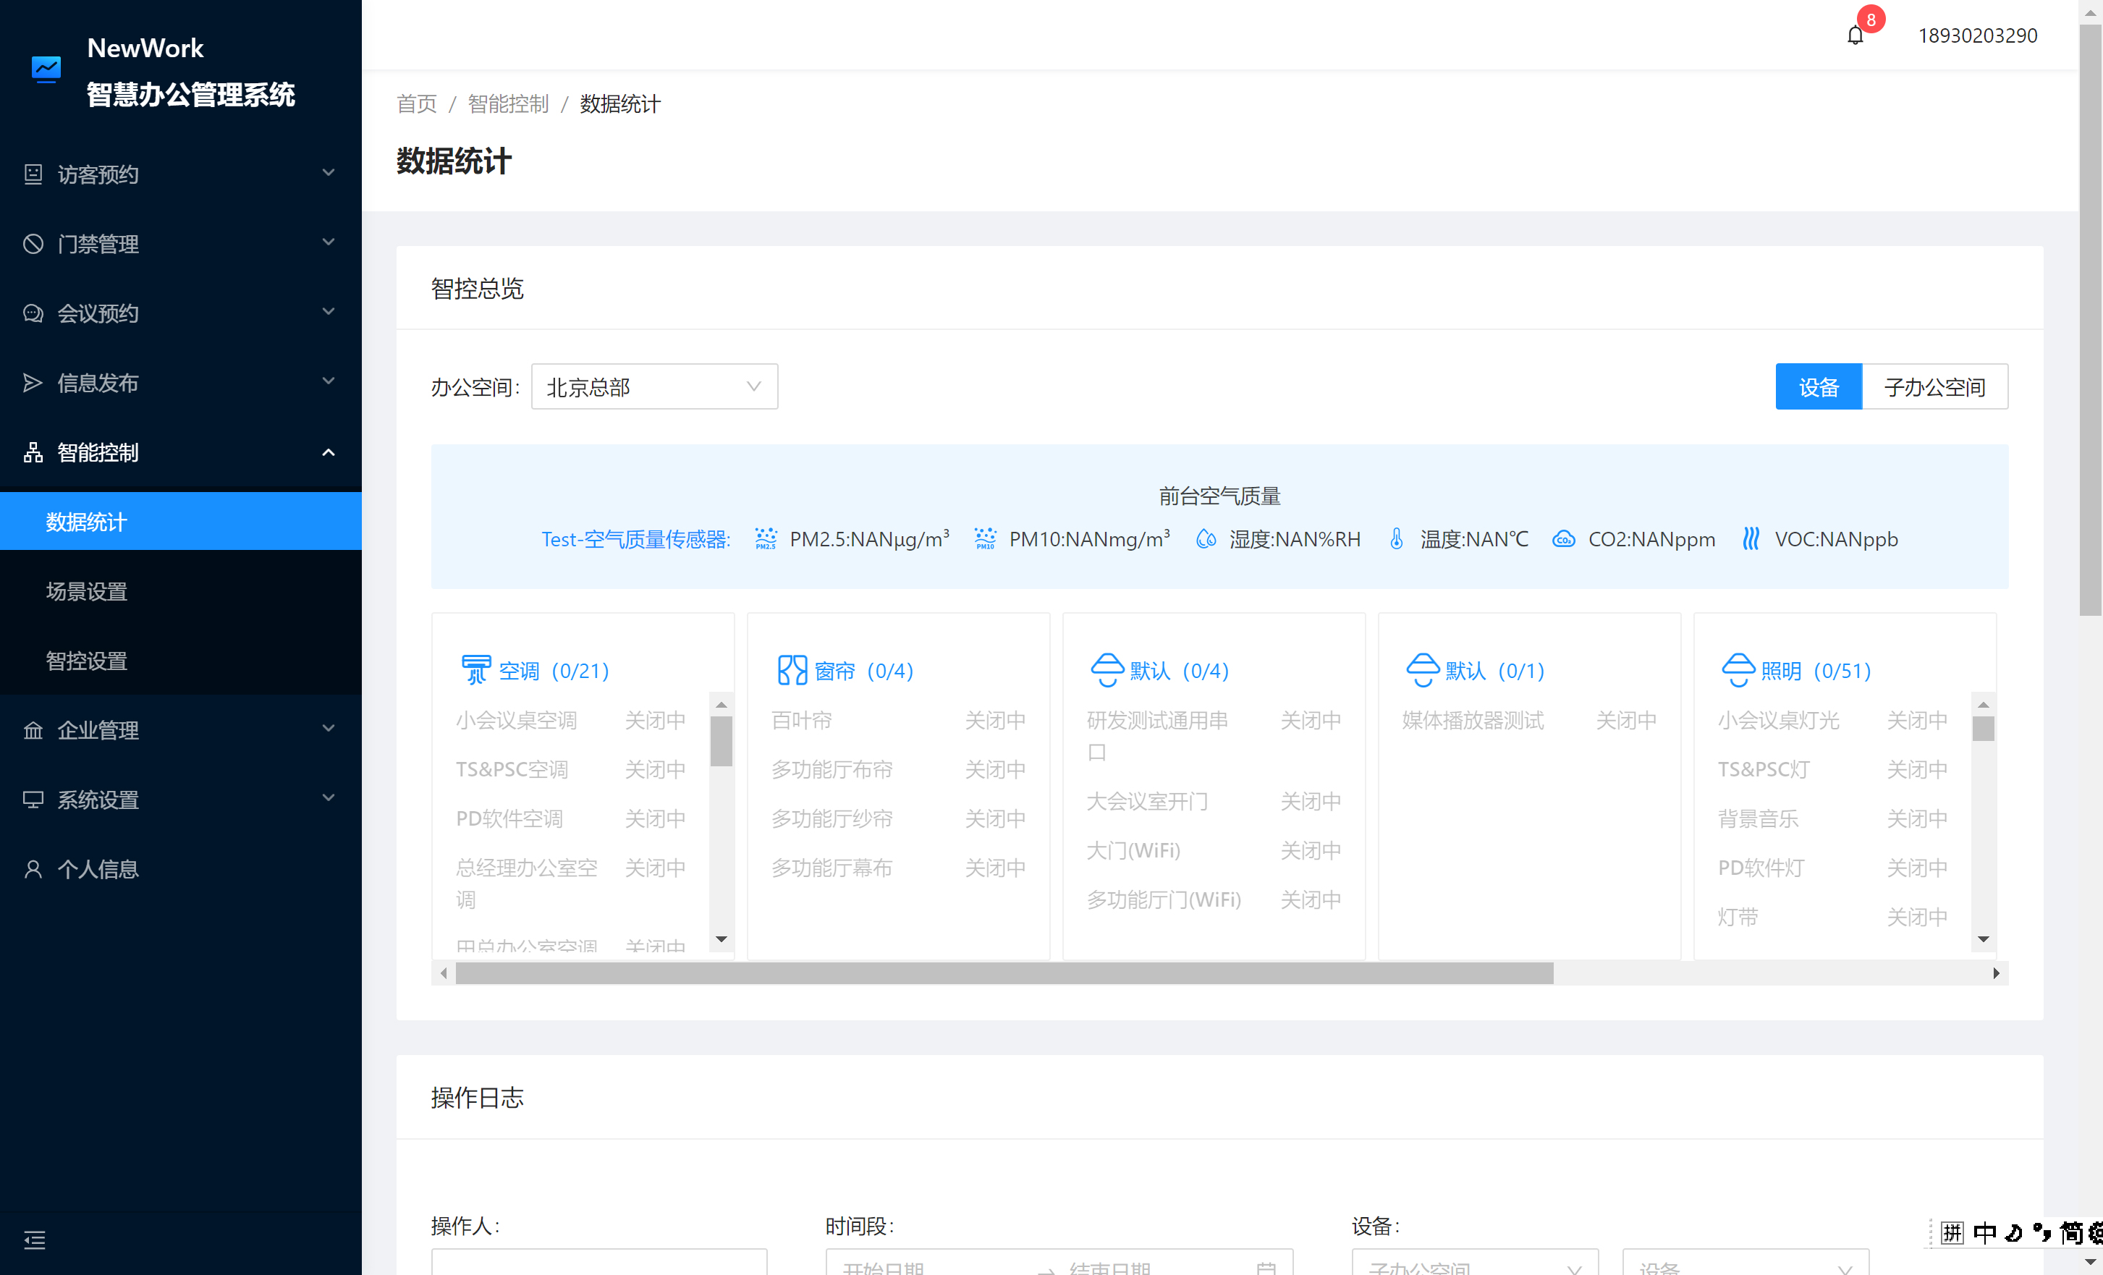The height and width of the screenshot is (1275, 2103).
Task: Select 数据统计 menu item
Action: [84, 522]
